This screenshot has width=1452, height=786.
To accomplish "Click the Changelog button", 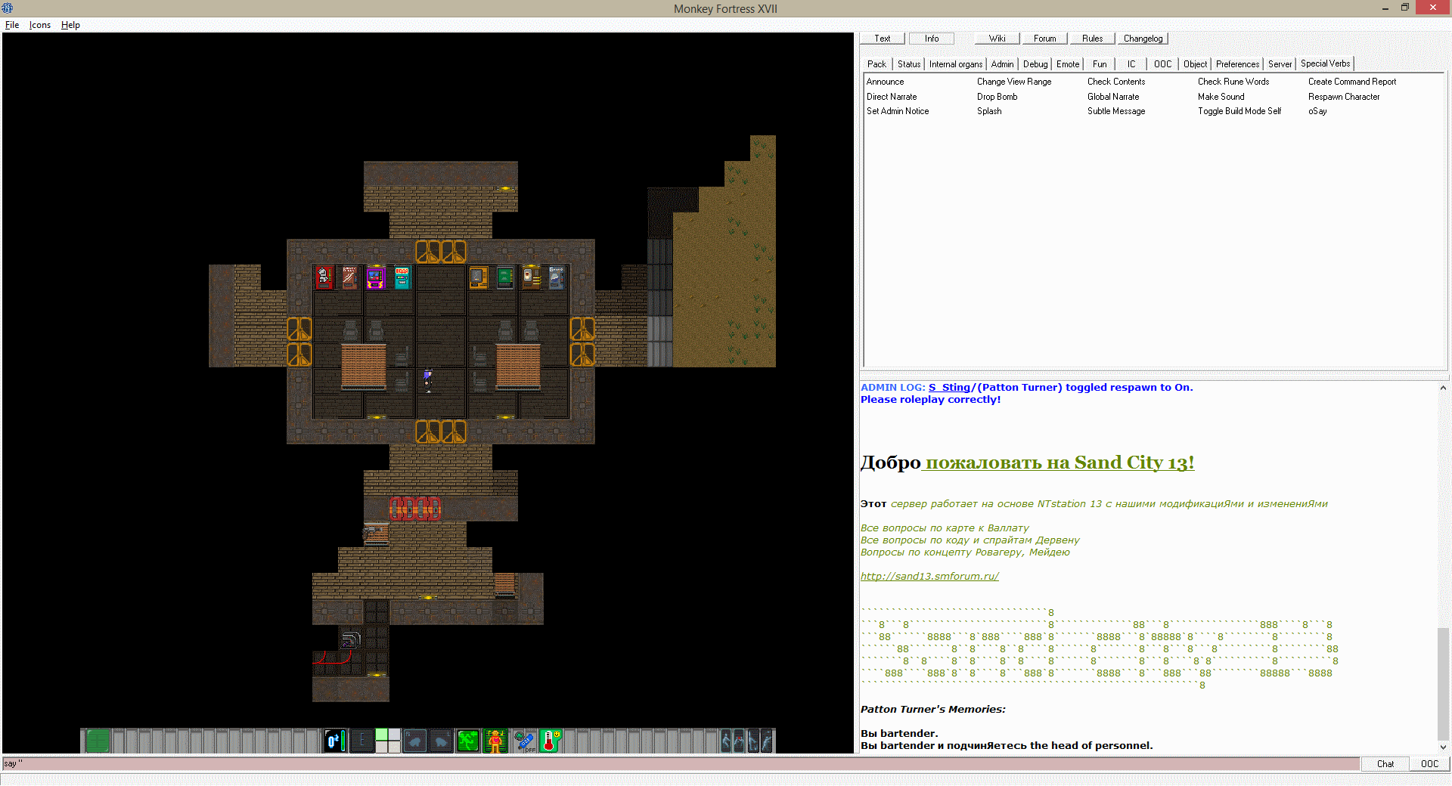I will point(1143,39).
